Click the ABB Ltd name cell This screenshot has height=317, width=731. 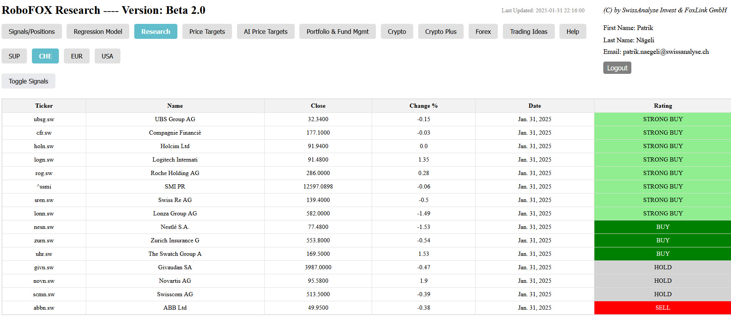pyautogui.click(x=175, y=308)
